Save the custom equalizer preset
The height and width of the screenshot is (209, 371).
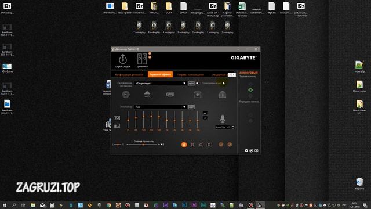(205, 113)
